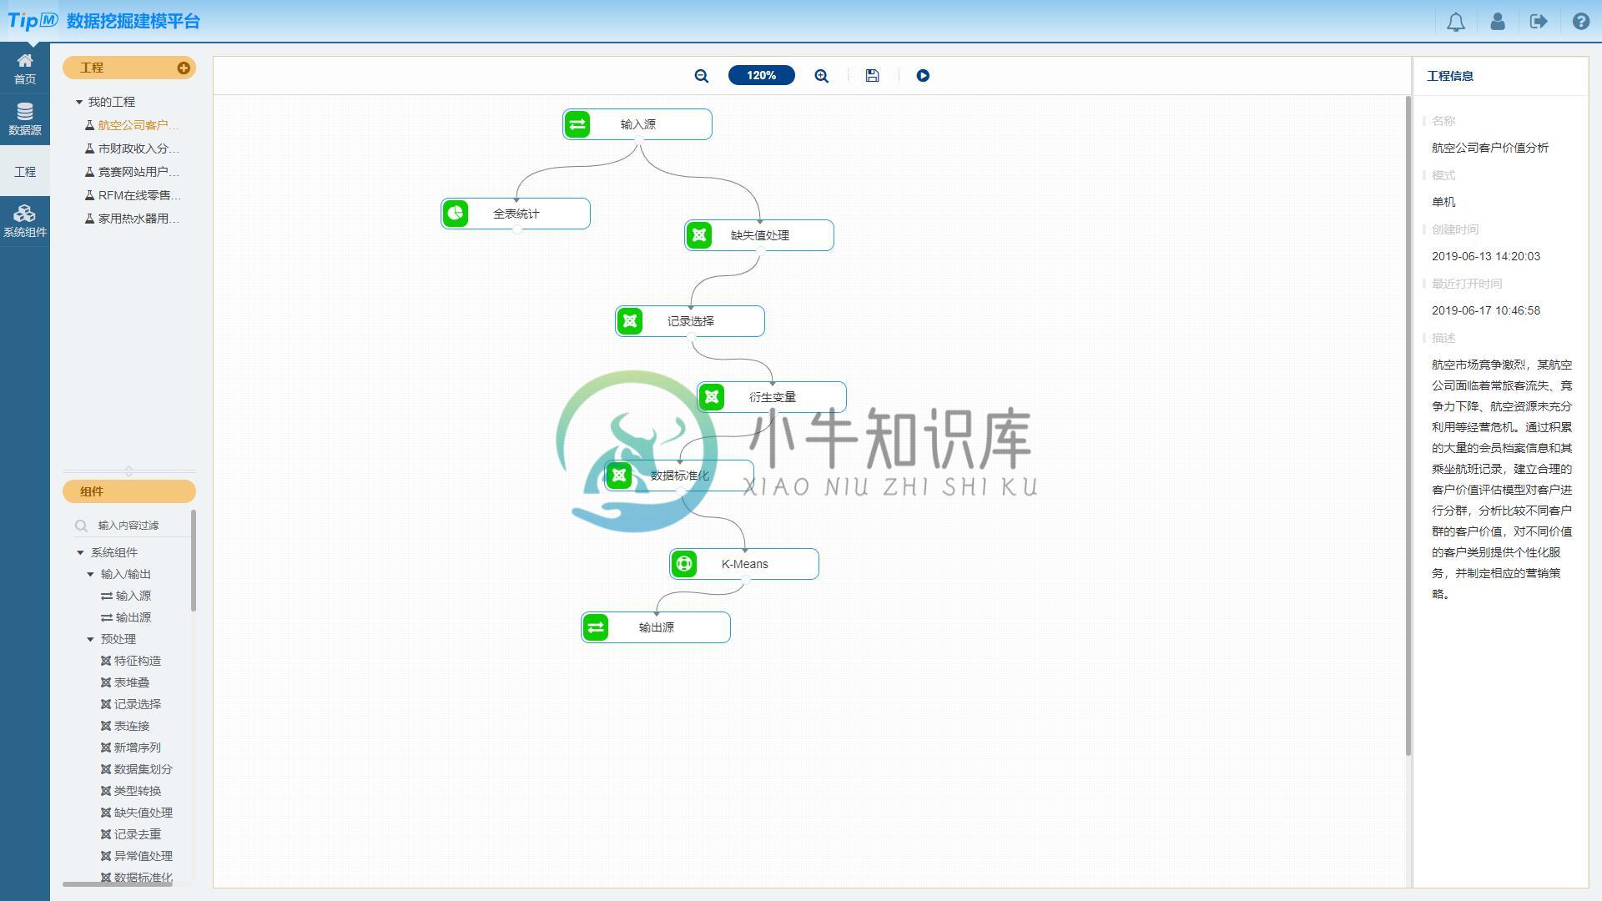1602x901 pixels.
Task: Select 工程 in the left sidebar
Action: tap(25, 171)
